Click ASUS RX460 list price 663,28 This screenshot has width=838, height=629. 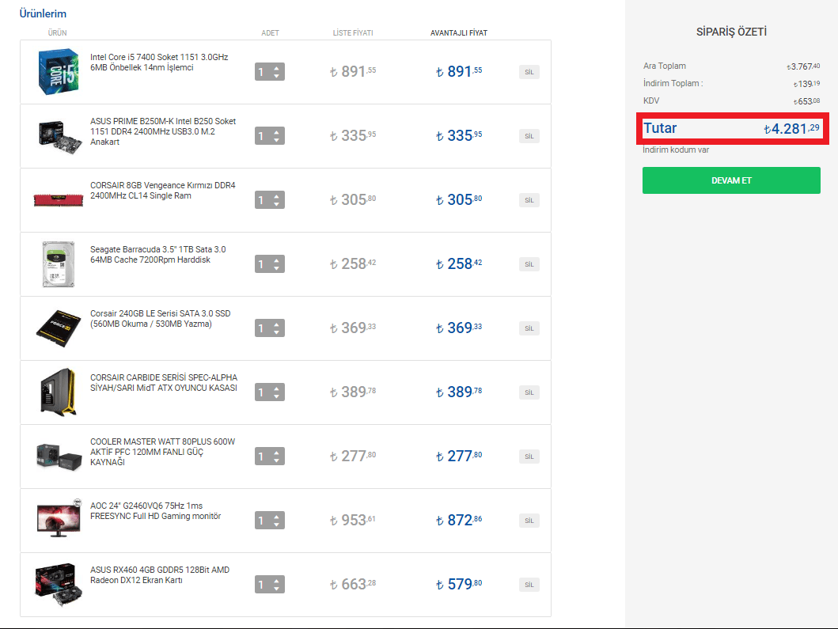(x=353, y=584)
